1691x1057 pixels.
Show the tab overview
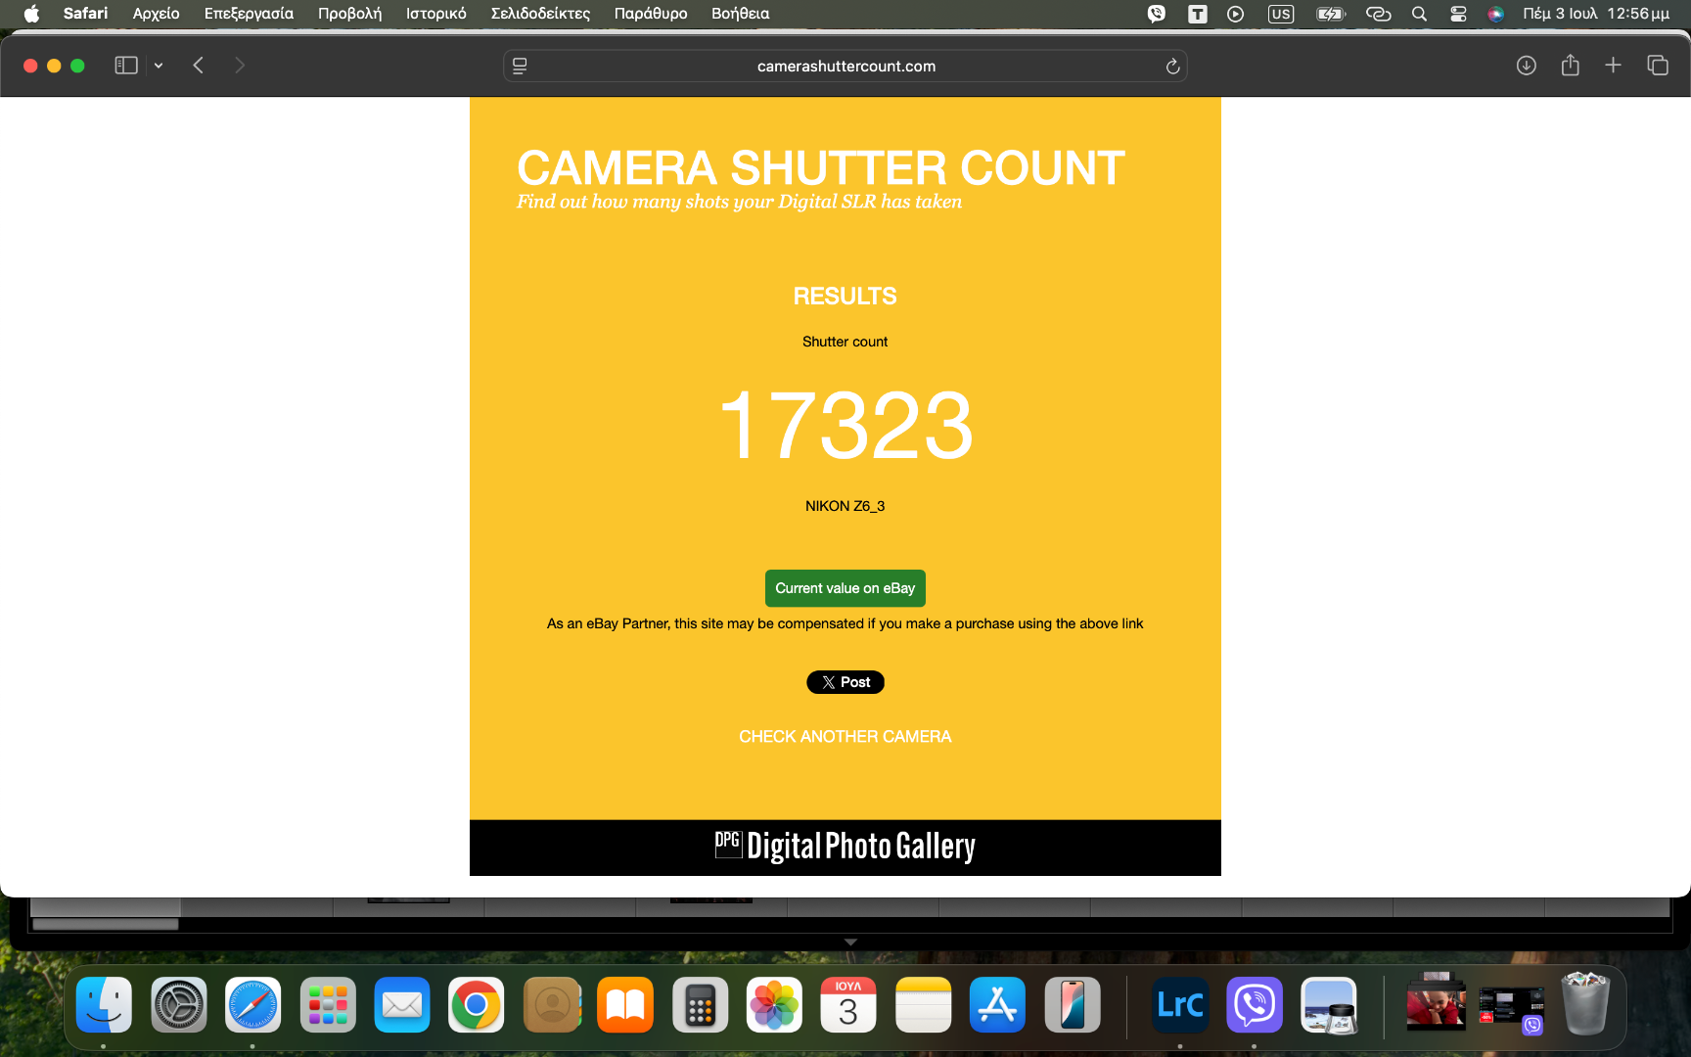pyautogui.click(x=1658, y=66)
